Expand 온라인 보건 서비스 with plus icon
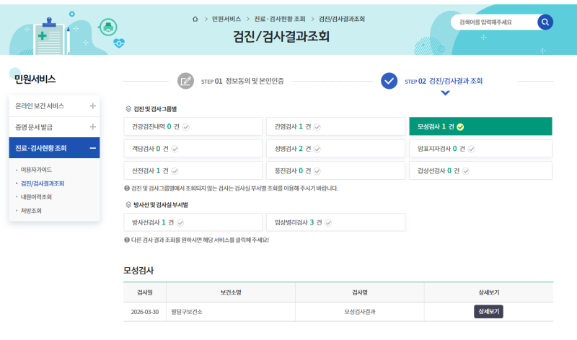 click(93, 106)
